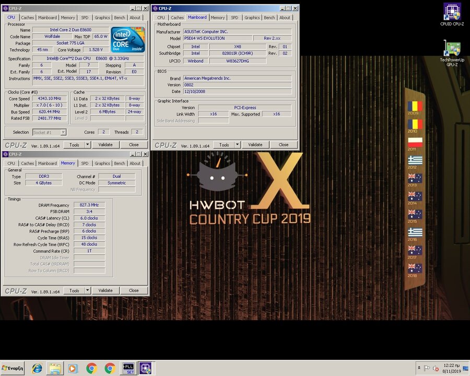This screenshot has height=376, width=470.
Task: Click show desktop icon next to clock
Action: (465, 368)
